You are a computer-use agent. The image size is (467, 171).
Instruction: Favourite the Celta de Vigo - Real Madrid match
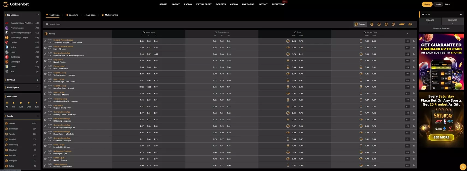45,80
